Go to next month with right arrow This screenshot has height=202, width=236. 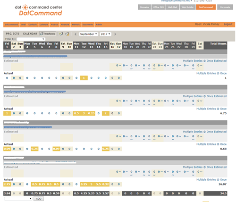(x=115, y=34)
